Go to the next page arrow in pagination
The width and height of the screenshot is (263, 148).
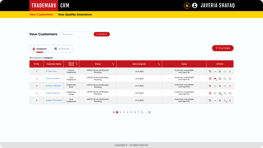pyautogui.click(x=149, y=112)
